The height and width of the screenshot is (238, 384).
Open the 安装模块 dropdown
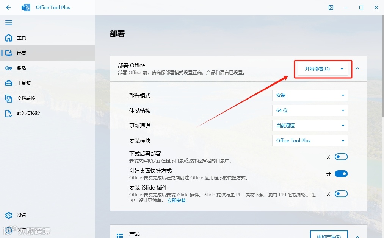click(310, 141)
